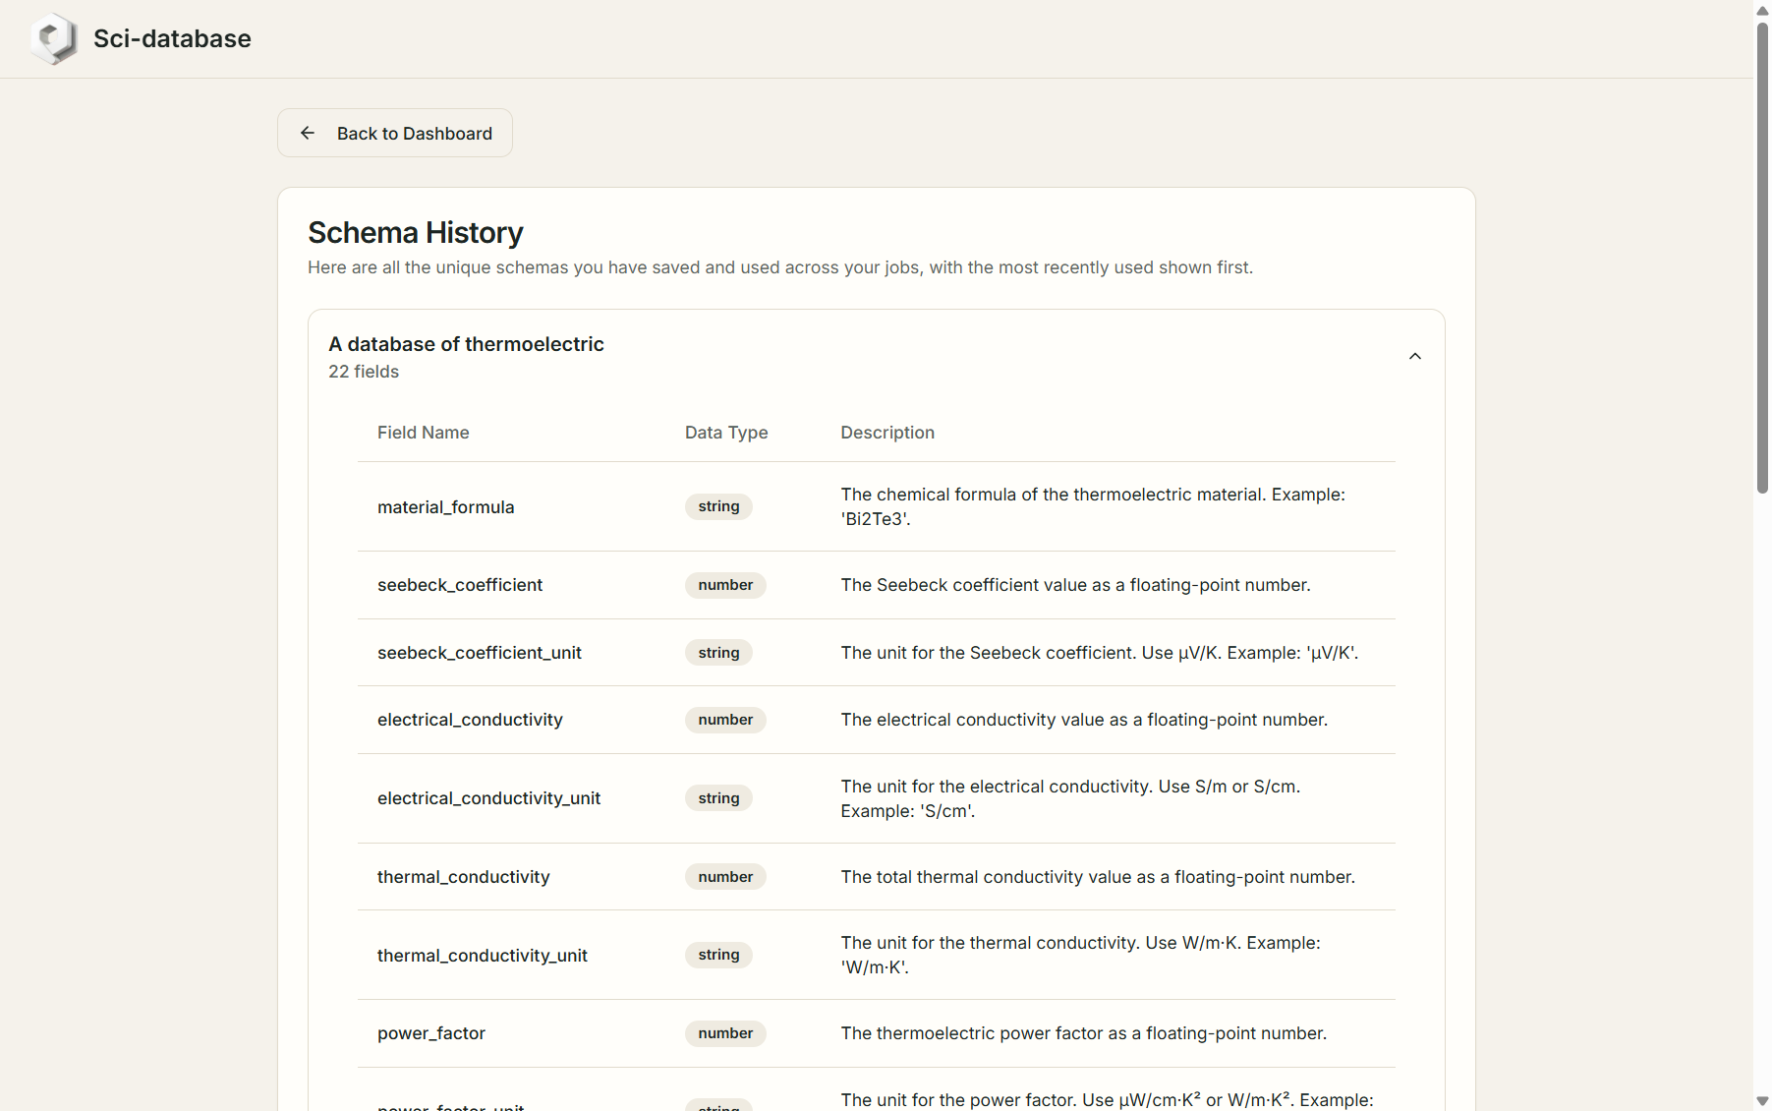Image resolution: width=1772 pixels, height=1111 pixels.
Task: Click string badge for seebeck_coefficient_unit row
Action: click(718, 653)
